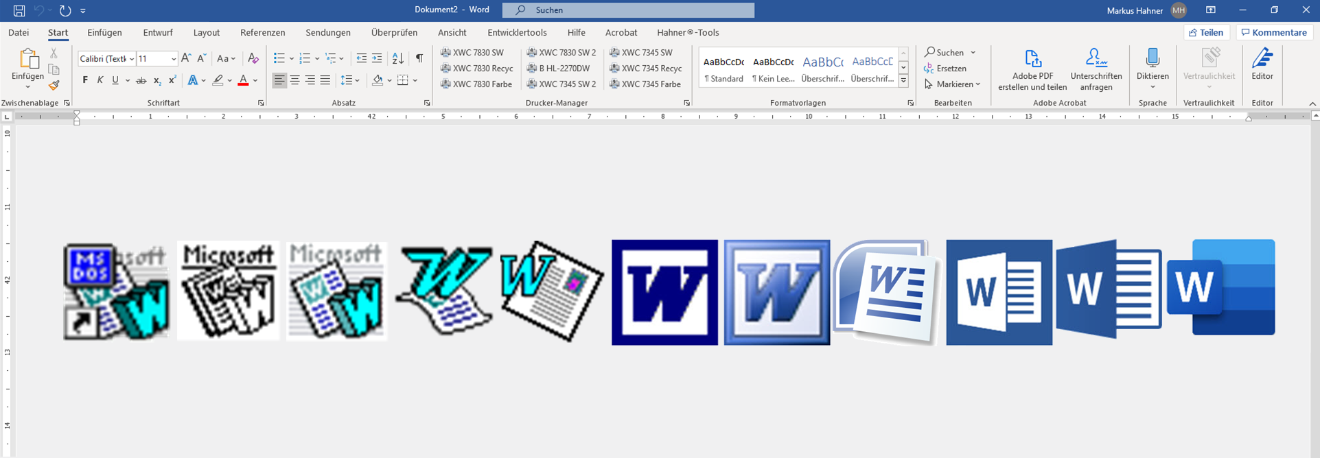The image size is (1320, 458).
Task: Toggle paragraph marks display
Action: click(x=419, y=58)
